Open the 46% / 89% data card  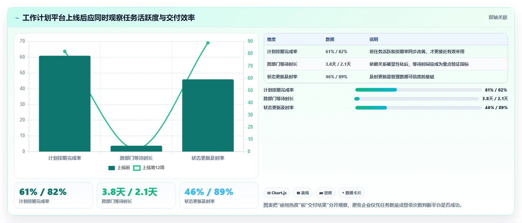[219, 195]
